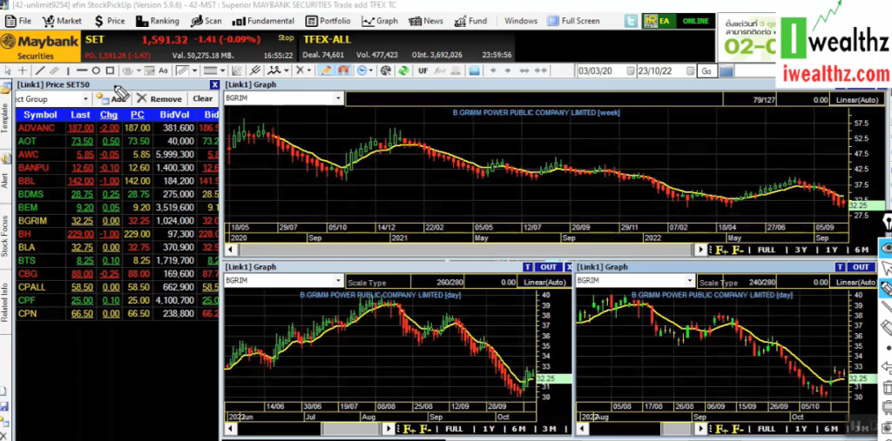892x441 pixels.
Task: Select the arrow pointer tool in drawing toolbar
Action: 7,70
